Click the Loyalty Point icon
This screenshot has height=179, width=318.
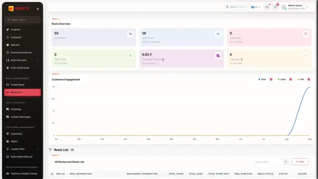click(x=8, y=149)
